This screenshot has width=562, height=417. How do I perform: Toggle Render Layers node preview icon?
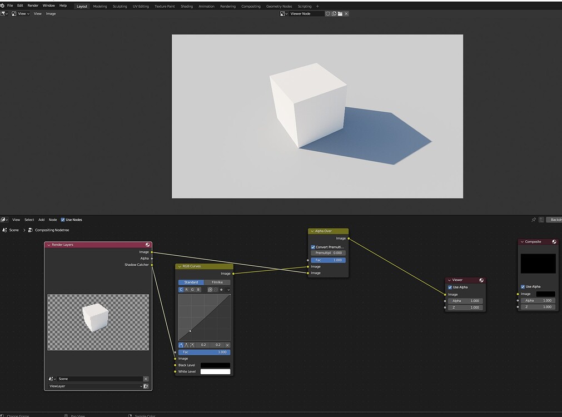click(x=147, y=245)
